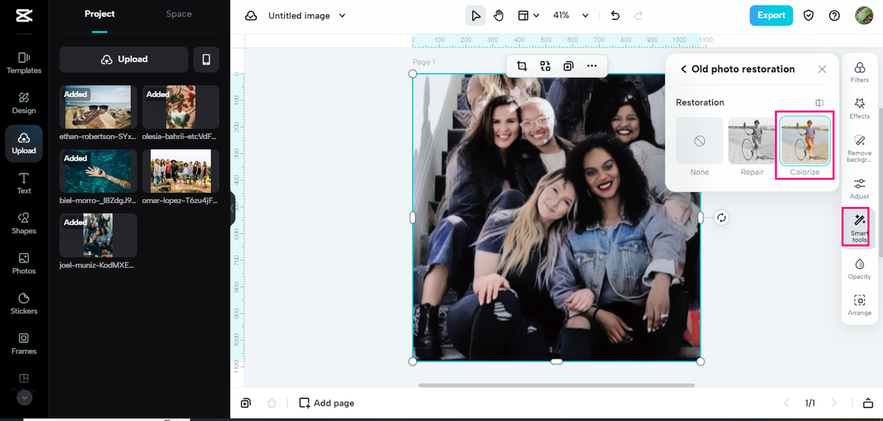Close the Old photo restoration panel
The image size is (883, 421).
coord(822,69)
